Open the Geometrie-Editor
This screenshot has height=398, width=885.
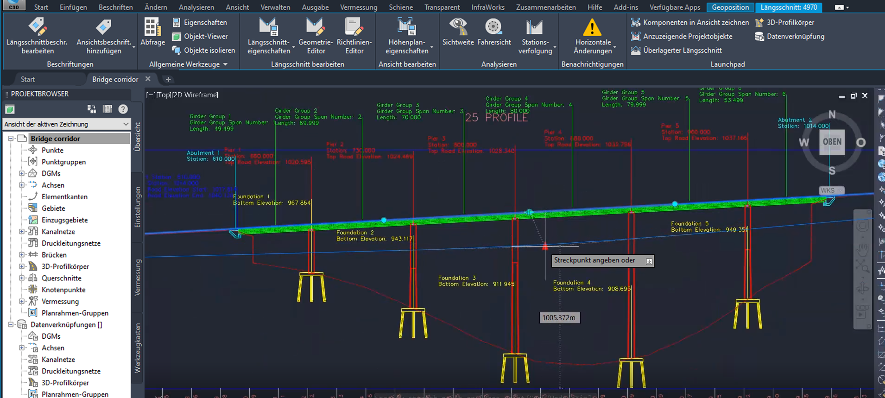point(316,36)
